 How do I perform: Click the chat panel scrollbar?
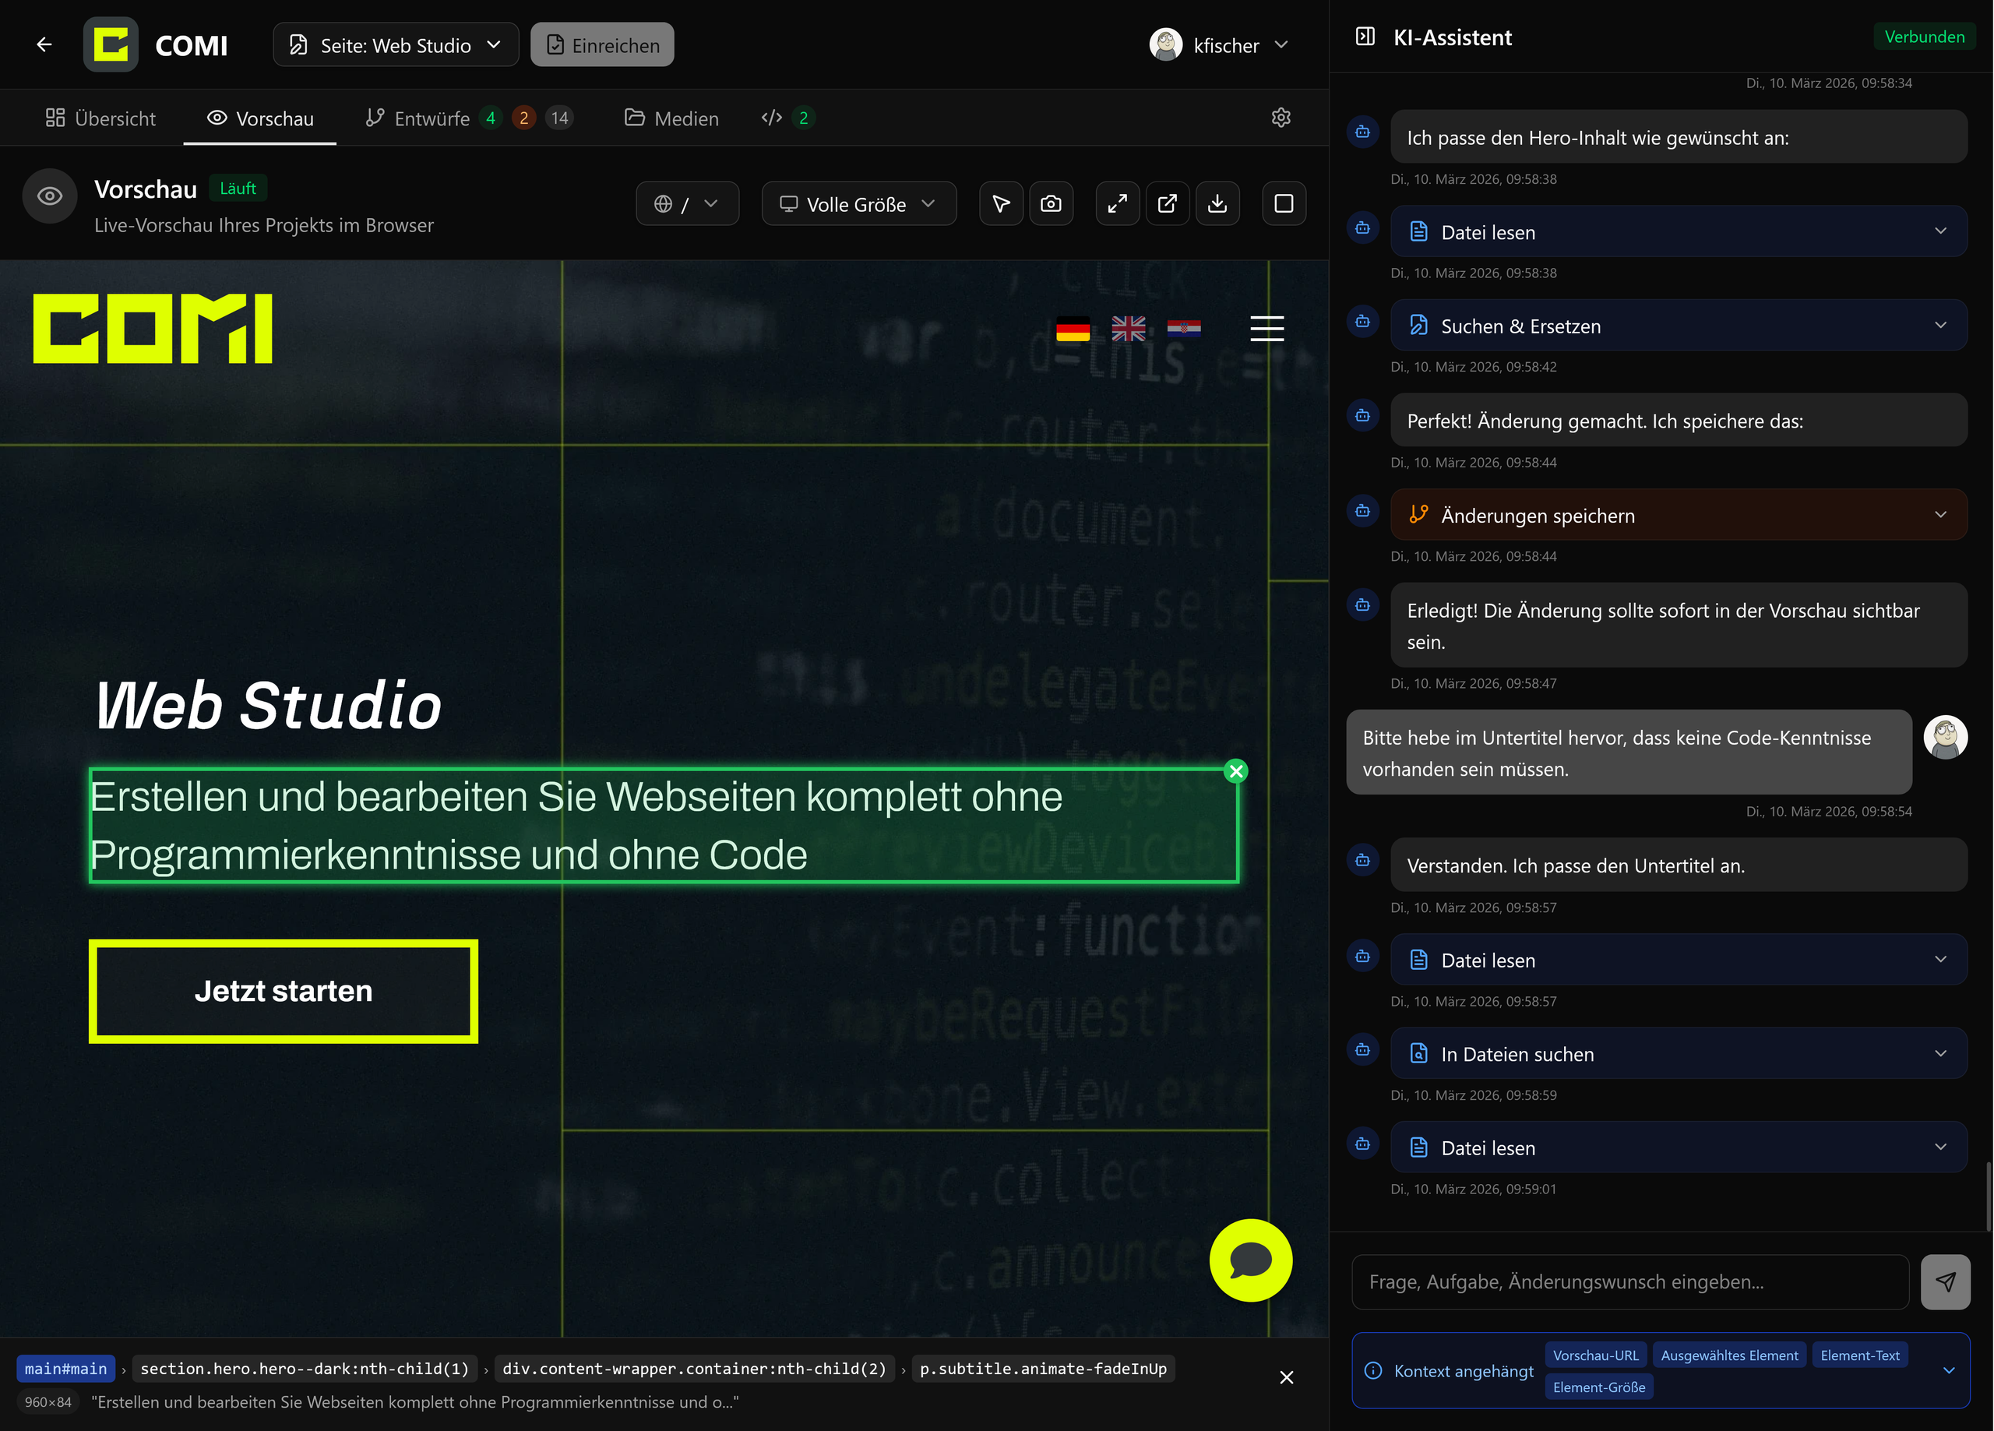[1989, 1197]
